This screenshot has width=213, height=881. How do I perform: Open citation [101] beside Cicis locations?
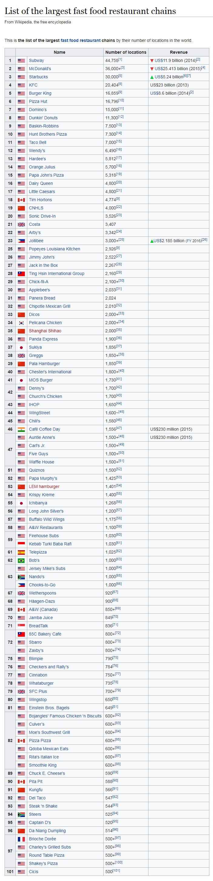(116, 871)
